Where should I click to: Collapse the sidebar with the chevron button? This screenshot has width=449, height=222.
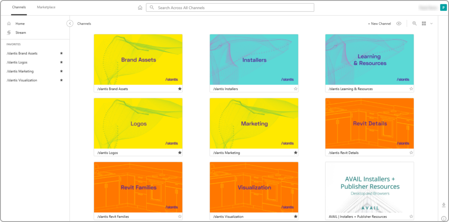(70, 23)
